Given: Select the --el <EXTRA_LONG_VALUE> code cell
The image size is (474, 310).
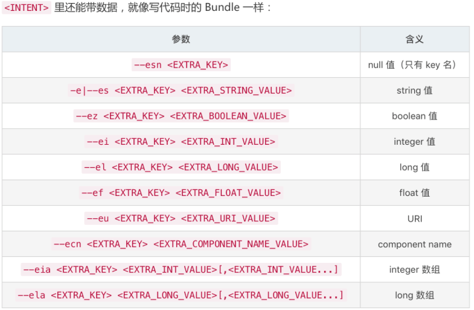Looking at the screenshot, I should click(x=181, y=167).
